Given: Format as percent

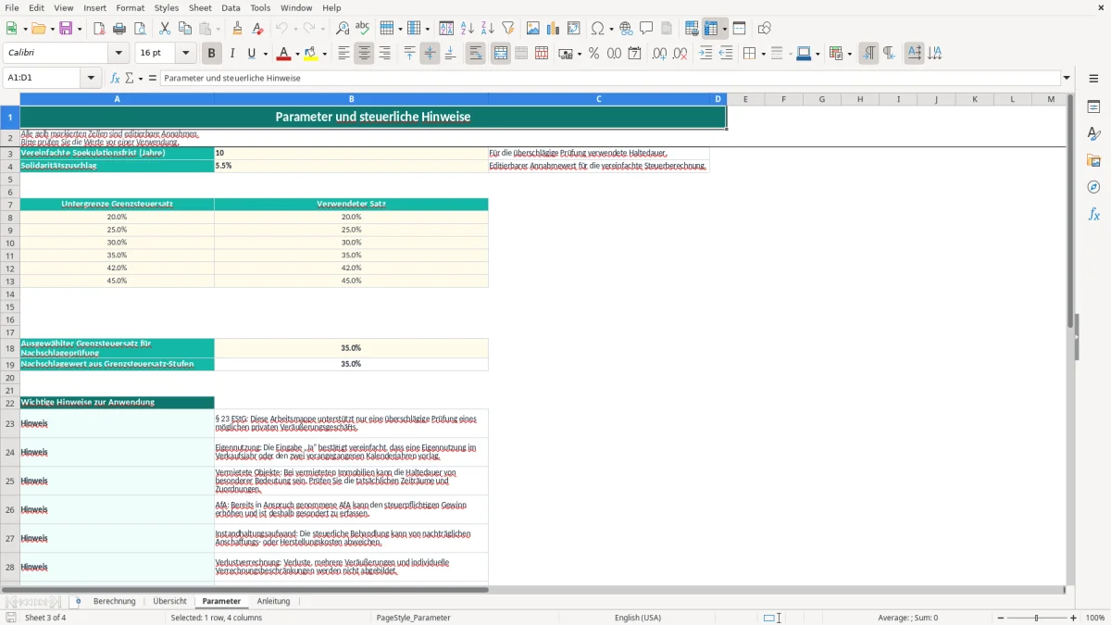Looking at the screenshot, I should [594, 54].
